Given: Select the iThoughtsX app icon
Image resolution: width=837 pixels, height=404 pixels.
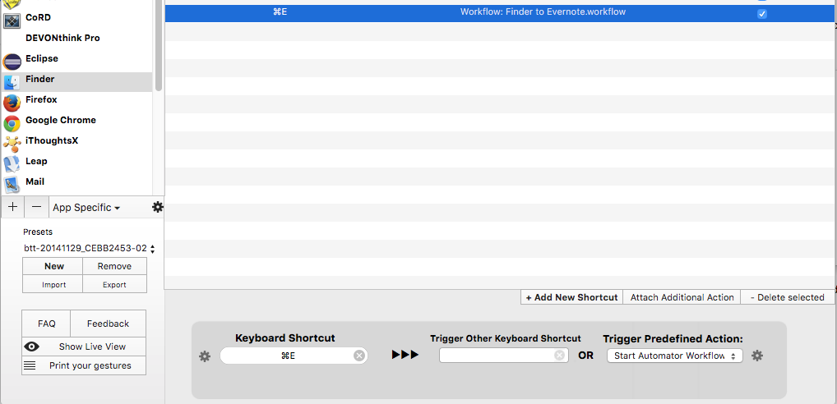Looking at the screenshot, I should click(12, 143).
